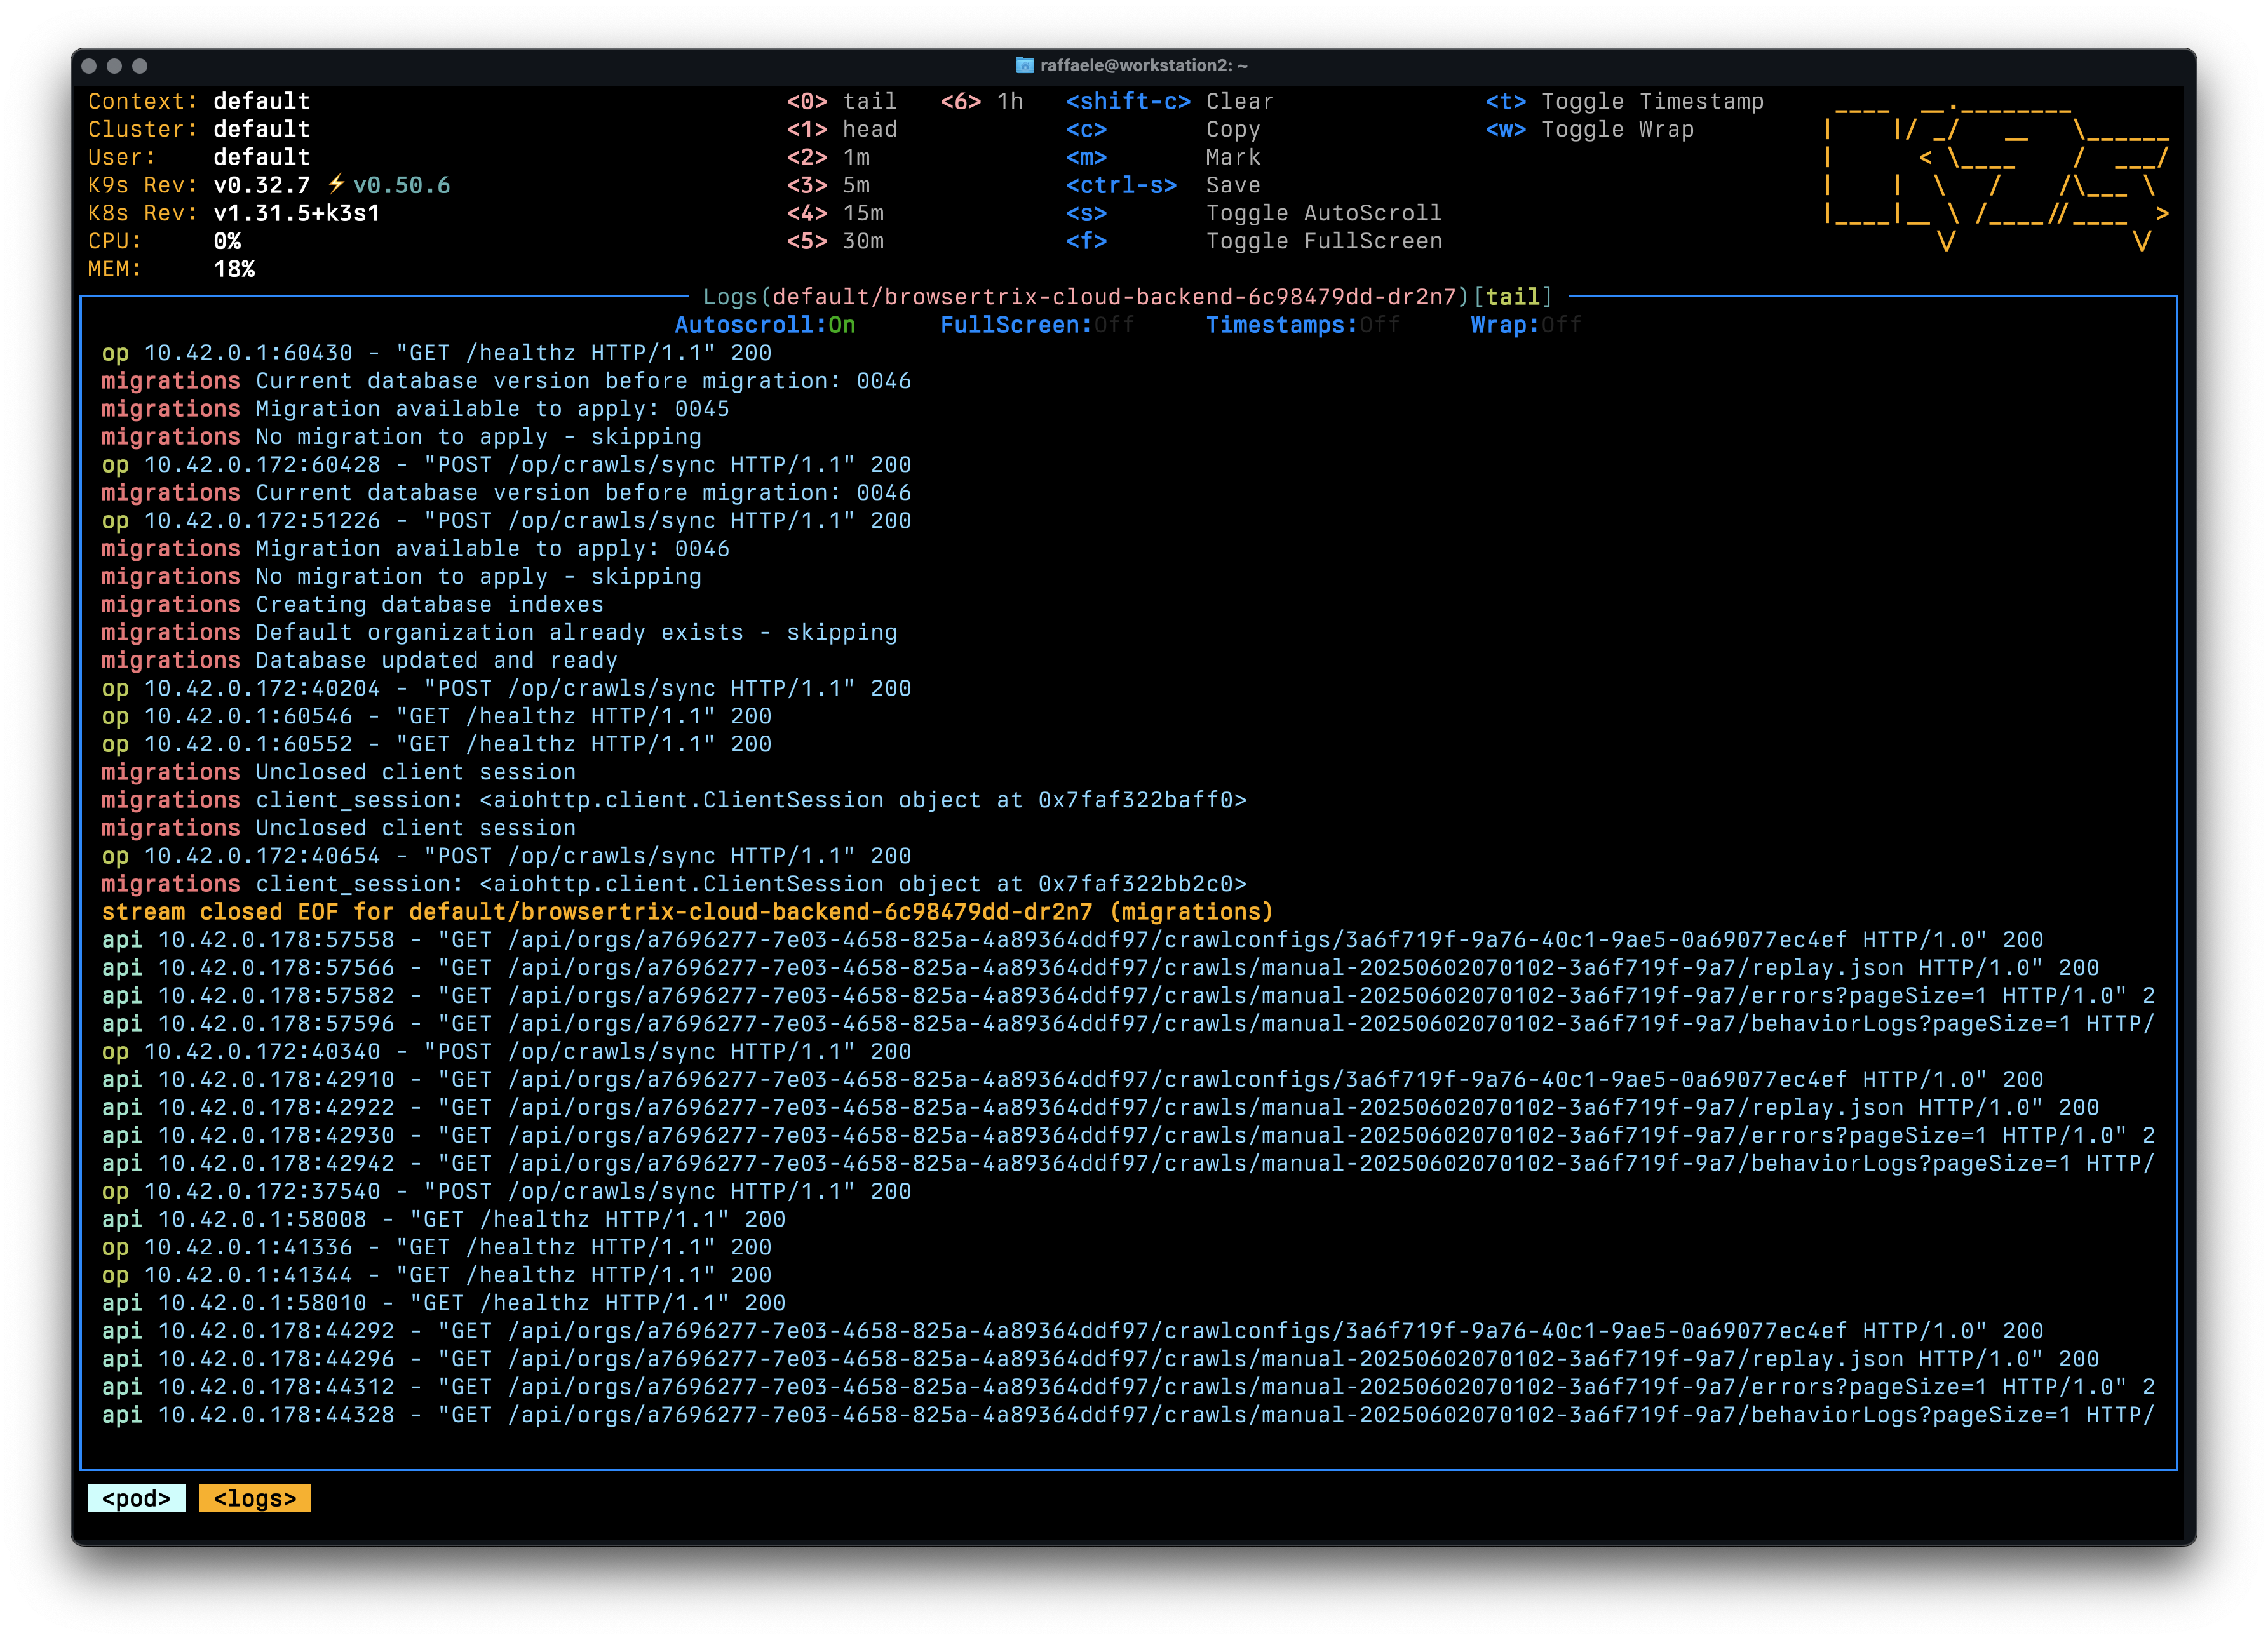Click 'Database updated and ready' log line

tap(359, 661)
